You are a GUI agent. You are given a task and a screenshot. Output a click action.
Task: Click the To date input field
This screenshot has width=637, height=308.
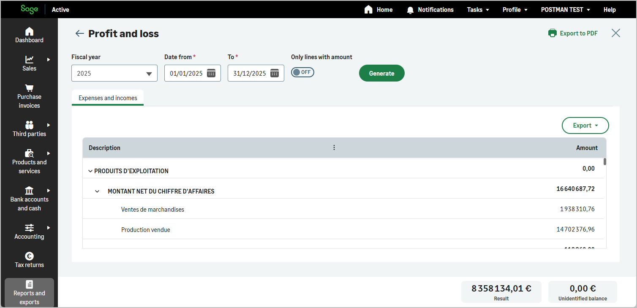click(x=256, y=73)
